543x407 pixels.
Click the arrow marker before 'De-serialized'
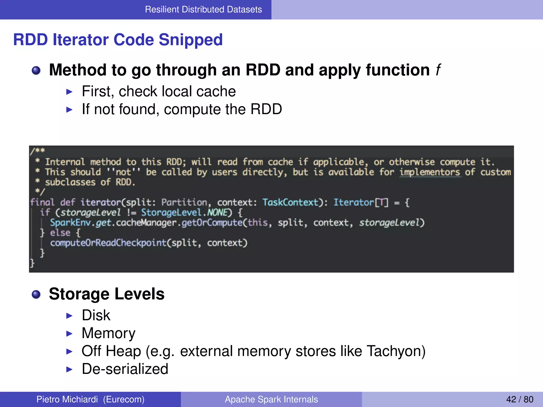tap(69, 369)
